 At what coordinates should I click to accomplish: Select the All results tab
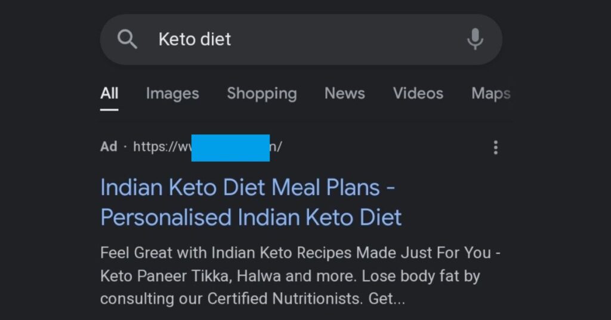click(109, 94)
